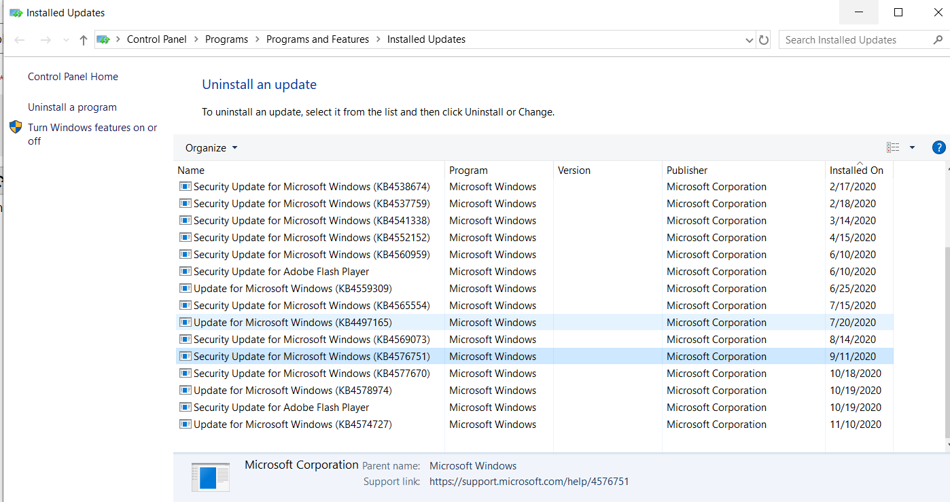The image size is (950, 502).
Task: Click the 11/10/2020 installed date cell
Action: (x=856, y=425)
